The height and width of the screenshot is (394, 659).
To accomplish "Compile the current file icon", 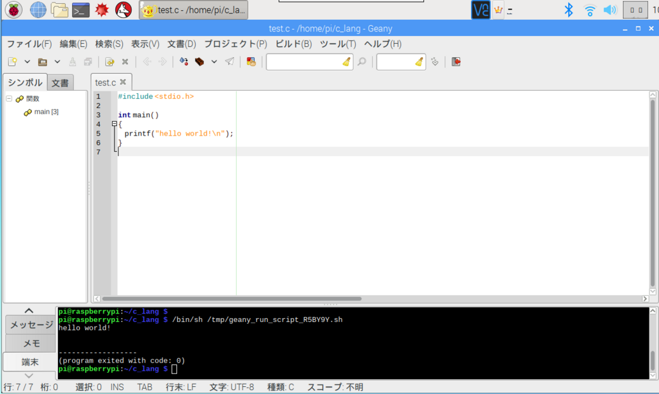I will click(x=183, y=62).
